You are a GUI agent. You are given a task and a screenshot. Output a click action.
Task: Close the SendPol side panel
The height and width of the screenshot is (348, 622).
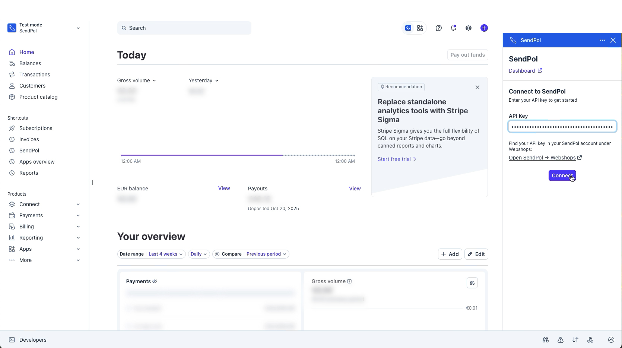tap(613, 40)
